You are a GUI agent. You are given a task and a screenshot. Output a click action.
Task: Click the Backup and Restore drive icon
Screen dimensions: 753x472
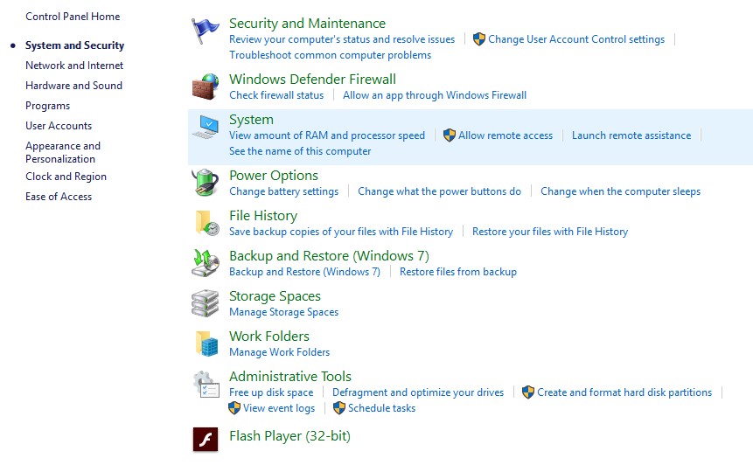tap(206, 263)
